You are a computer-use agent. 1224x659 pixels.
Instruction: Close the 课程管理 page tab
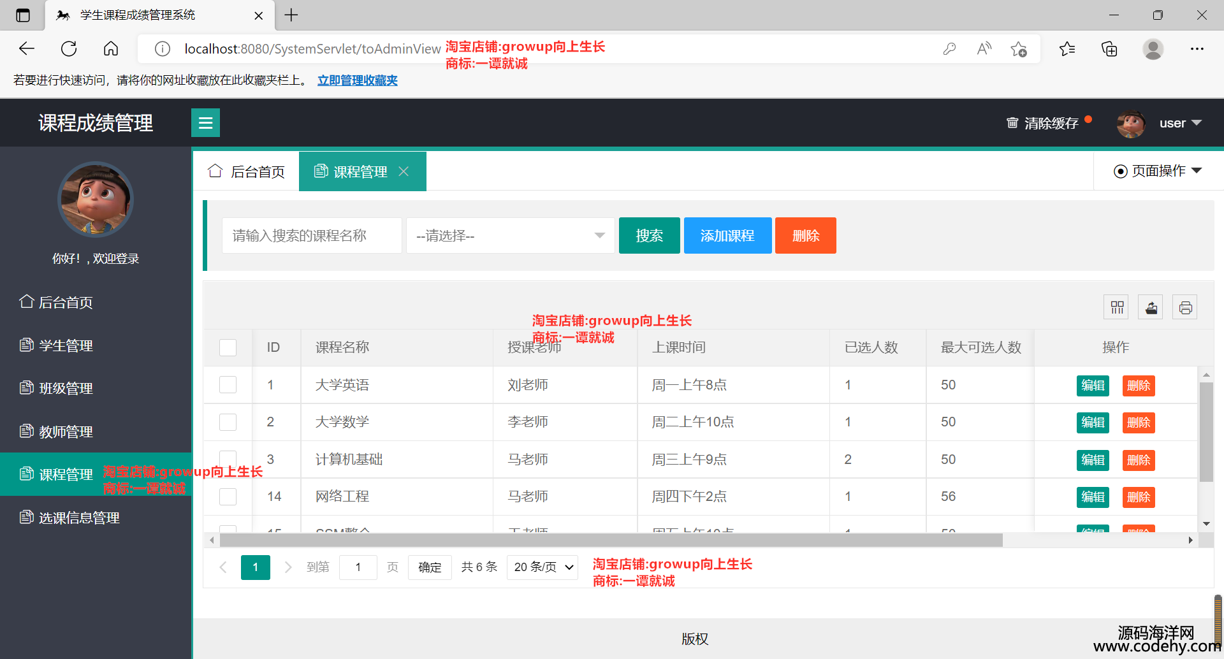(x=404, y=171)
